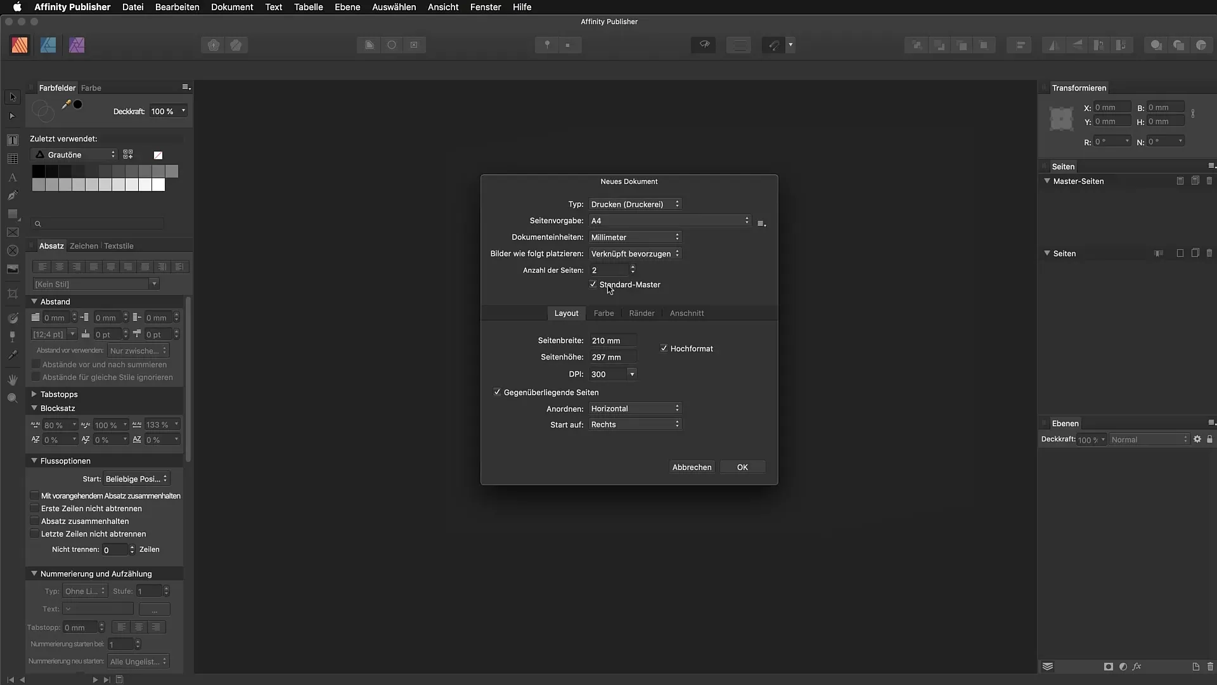1217x685 pixels.
Task: Open layer effects fx icon
Action: click(x=1137, y=667)
